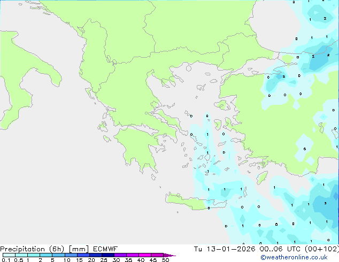
Task: Click the 10–15 mm legend color swatch
Action: coord(71,255)
